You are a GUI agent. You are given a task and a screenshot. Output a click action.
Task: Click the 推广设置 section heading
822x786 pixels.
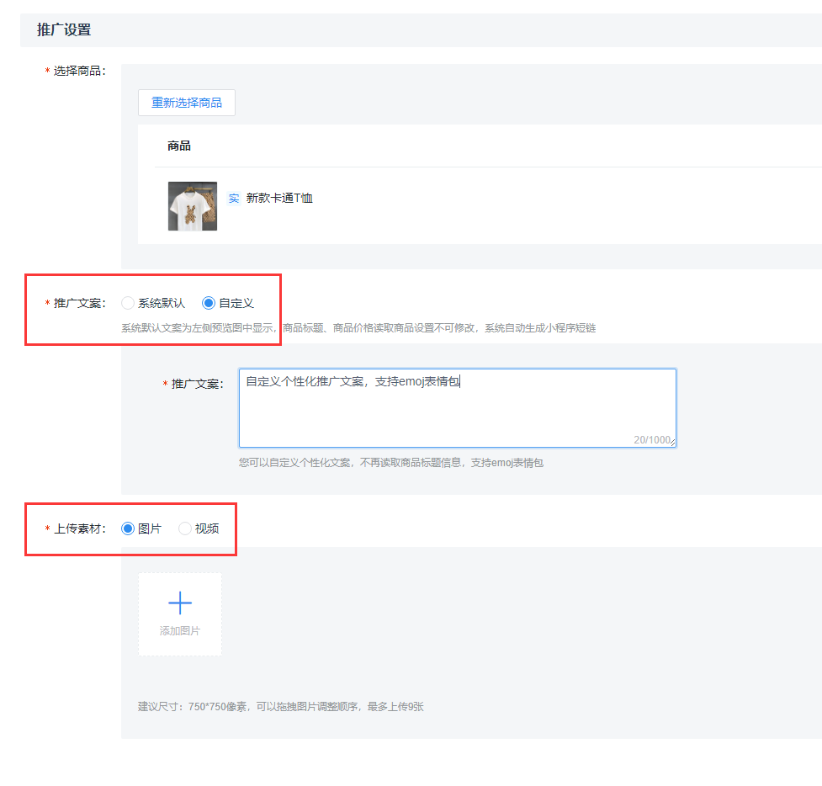64,30
